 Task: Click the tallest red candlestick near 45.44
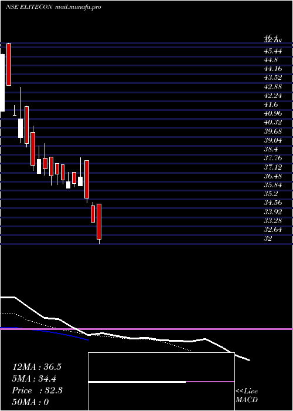click(x=9, y=64)
